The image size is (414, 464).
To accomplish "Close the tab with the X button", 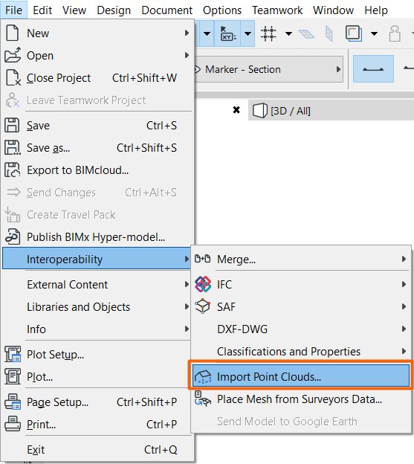I will pyautogui.click(x=236, y=110).
